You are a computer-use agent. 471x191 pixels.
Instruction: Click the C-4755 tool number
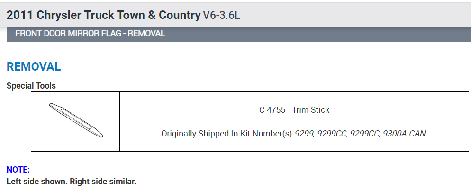(x=272, y=110)
